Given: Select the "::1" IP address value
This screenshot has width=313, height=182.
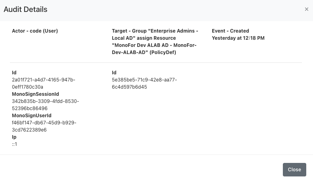Looking at the screenshot, I should point(15,144).
